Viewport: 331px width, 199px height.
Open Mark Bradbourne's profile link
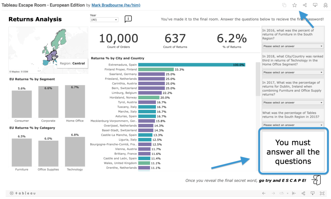(x=116, y=5)
